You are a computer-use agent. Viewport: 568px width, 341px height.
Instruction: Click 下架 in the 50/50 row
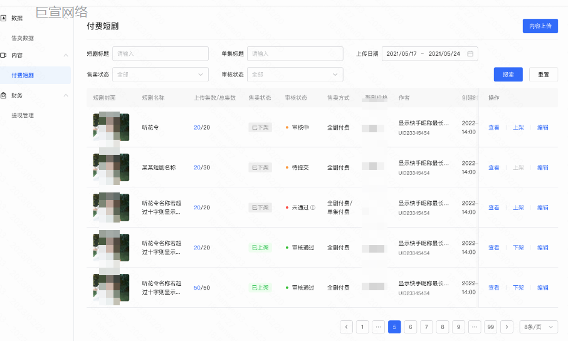tap(518, 288)
